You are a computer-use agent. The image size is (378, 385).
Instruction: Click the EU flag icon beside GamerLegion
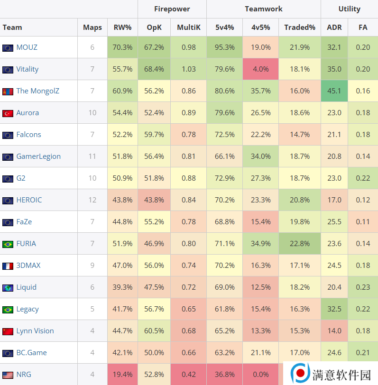[x=8, y=157]
